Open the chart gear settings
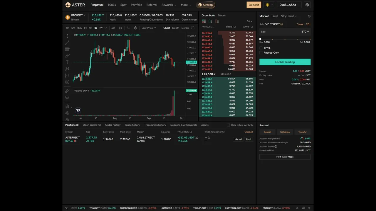Image resolution: width=376 pixels, height=211 pixels. 135,28
